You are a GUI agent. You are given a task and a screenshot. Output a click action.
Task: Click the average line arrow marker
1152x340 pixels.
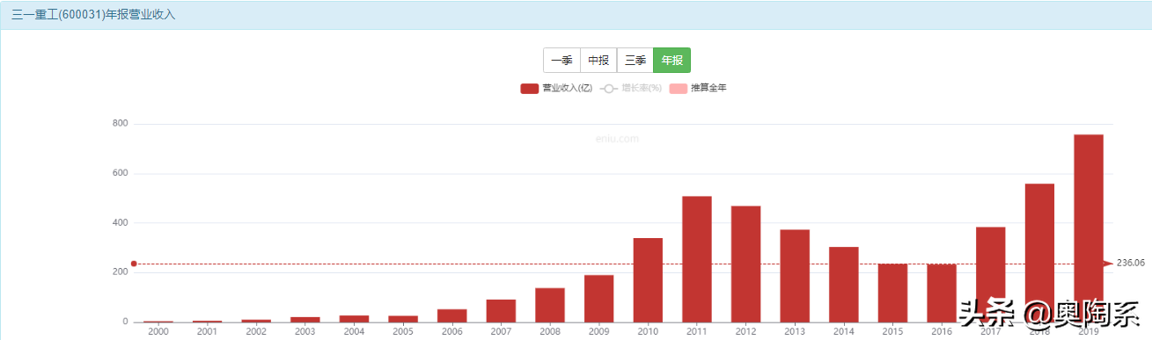[1108, 264]
